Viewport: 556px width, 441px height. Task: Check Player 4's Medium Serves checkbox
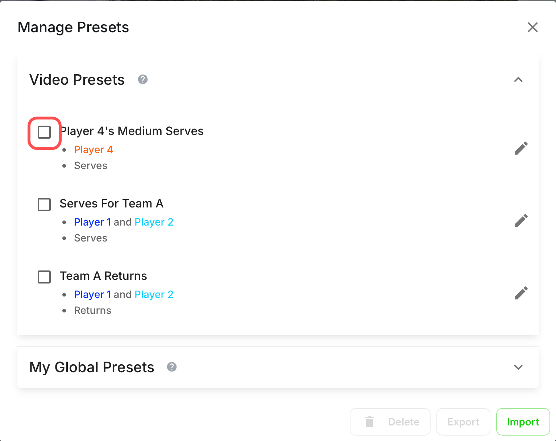44,132
